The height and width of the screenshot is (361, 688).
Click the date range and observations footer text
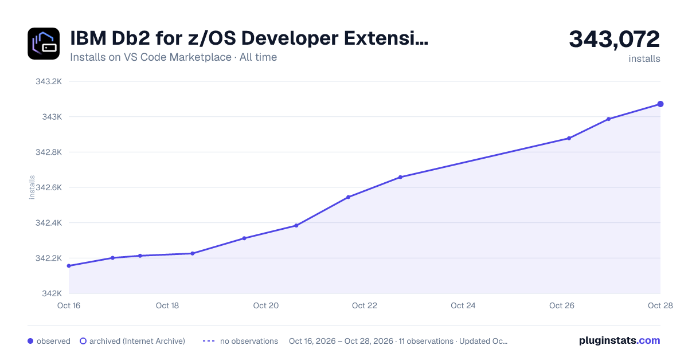(x=398, y=341)
